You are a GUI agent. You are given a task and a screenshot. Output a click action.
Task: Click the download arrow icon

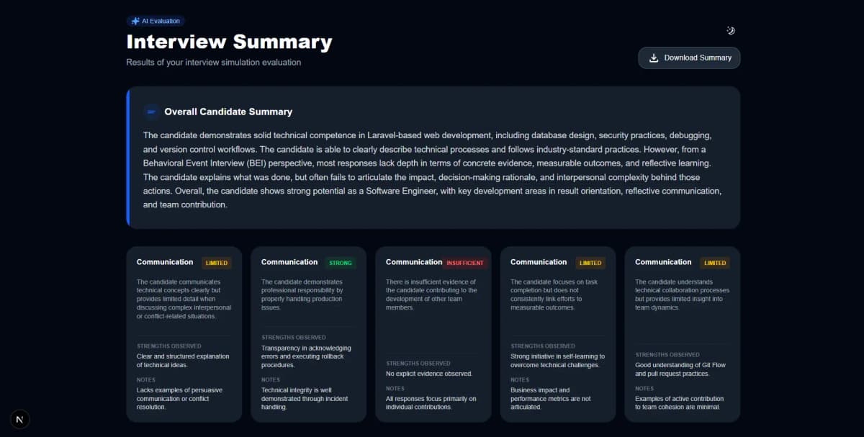[x=654, y=58]
